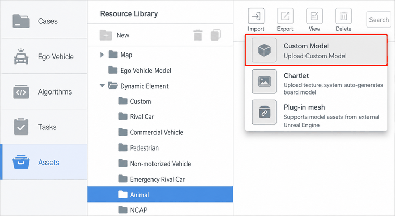
Task: Click the New folder plus icon
Action: (106, 35)
